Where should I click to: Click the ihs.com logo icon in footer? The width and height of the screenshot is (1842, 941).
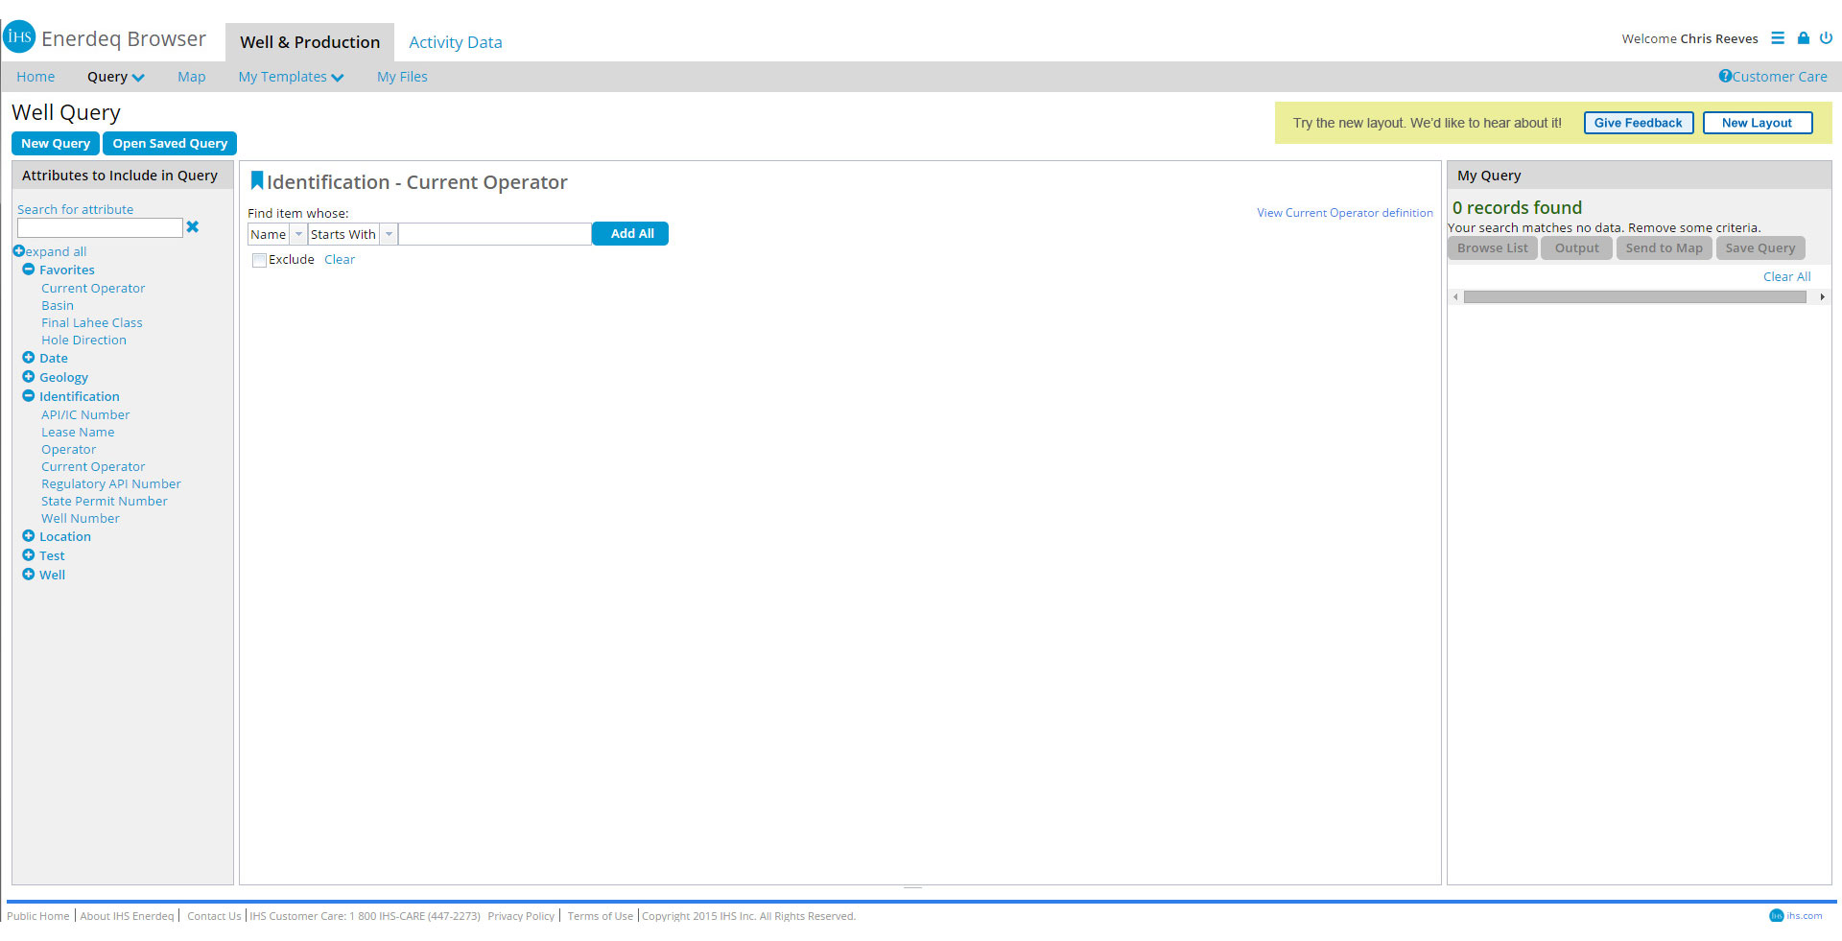[1776, 916]
